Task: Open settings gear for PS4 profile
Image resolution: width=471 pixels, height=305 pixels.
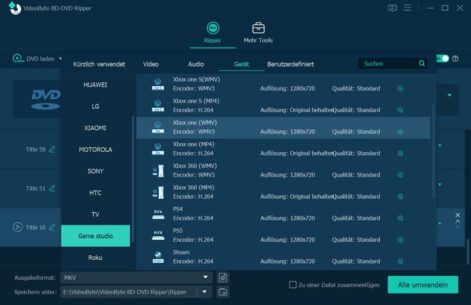Action: point(400,218)
